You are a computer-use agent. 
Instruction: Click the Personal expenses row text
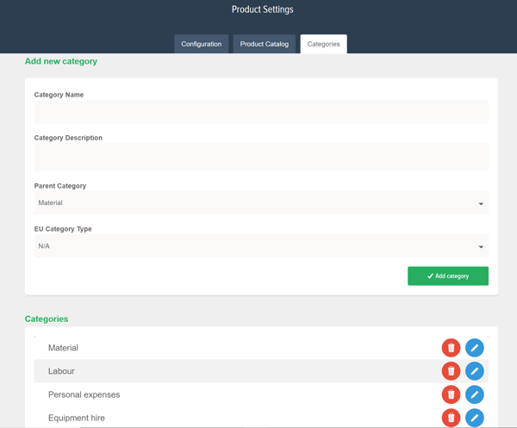(84, 394)
